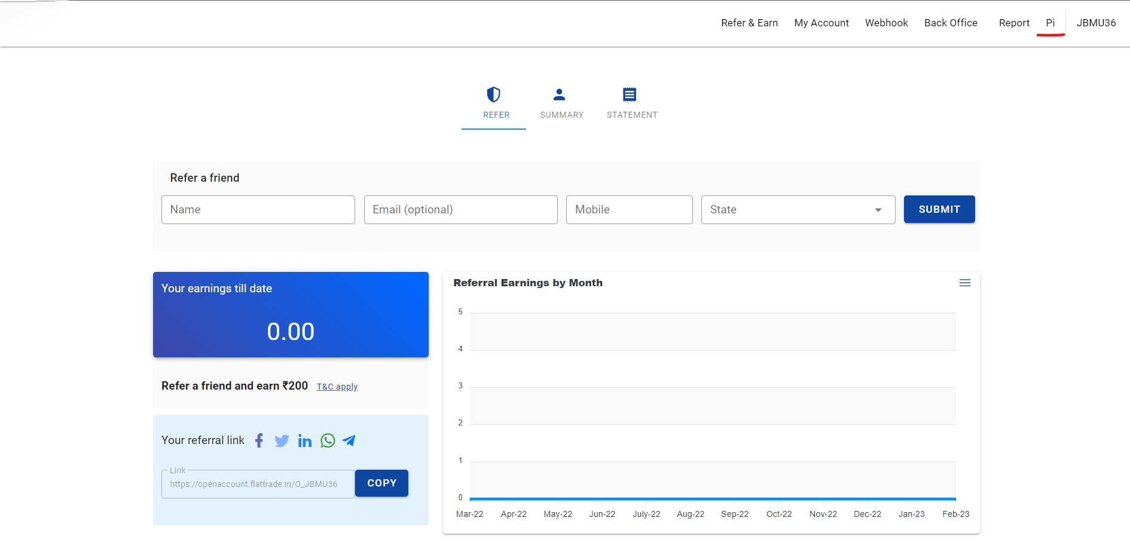
Task: Copy the referral link
Action: coord(381,483)
